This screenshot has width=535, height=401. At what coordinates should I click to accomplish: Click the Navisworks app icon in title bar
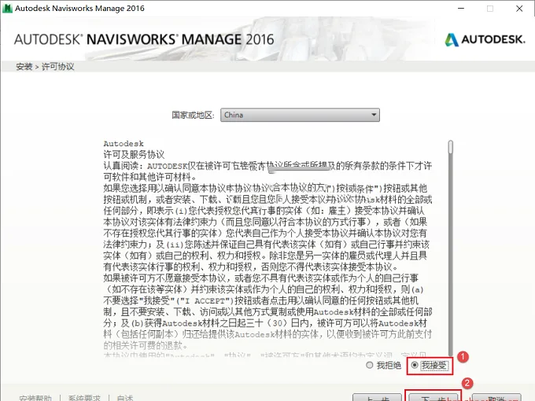pos(7,8)
